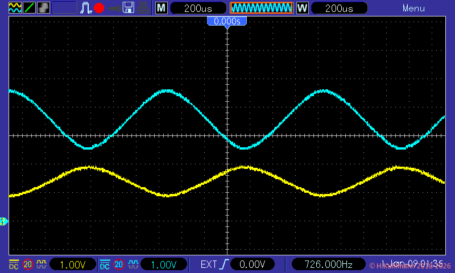This screenshot has height=273, width=455.
Task: Open the Menu in the top right
Action: point(413,8)
